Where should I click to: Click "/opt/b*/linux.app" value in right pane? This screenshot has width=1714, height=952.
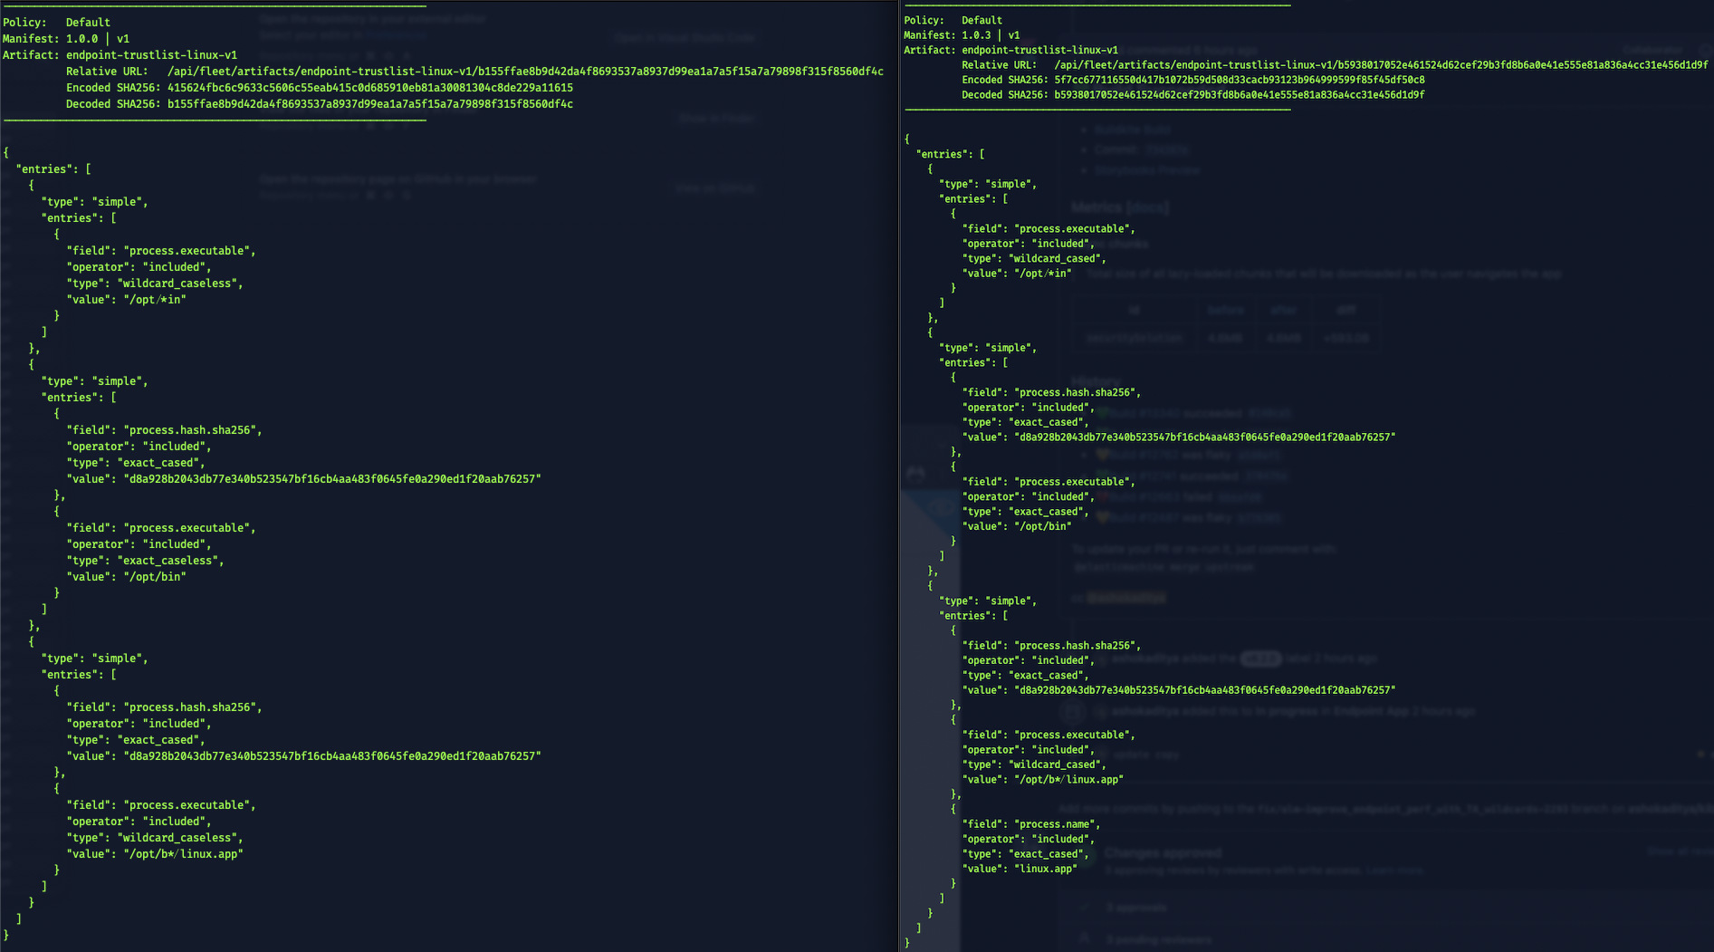pyautogui.click(x=1068, y=780)
